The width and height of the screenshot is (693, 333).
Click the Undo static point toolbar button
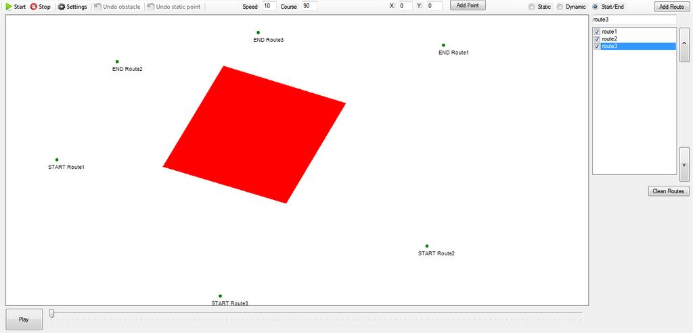[x=174, y=7]
